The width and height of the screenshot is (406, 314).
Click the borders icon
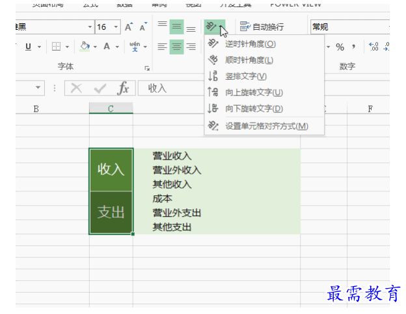tap(56, 47)
